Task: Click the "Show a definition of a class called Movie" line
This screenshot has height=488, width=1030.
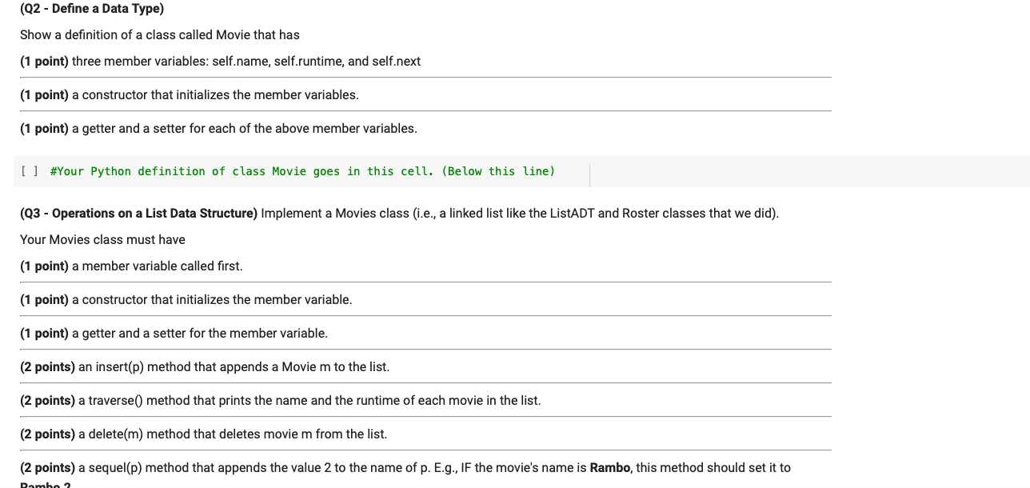Action: (160, 34)
